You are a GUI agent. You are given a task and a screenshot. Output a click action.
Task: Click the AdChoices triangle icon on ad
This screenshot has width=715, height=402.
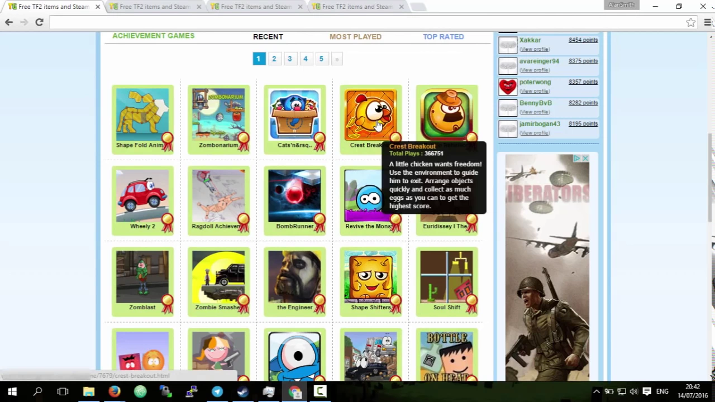pyautogui.click(x=578, y=159)
